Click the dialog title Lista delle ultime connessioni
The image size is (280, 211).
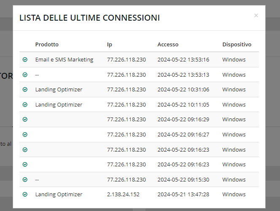pos(89,18)
